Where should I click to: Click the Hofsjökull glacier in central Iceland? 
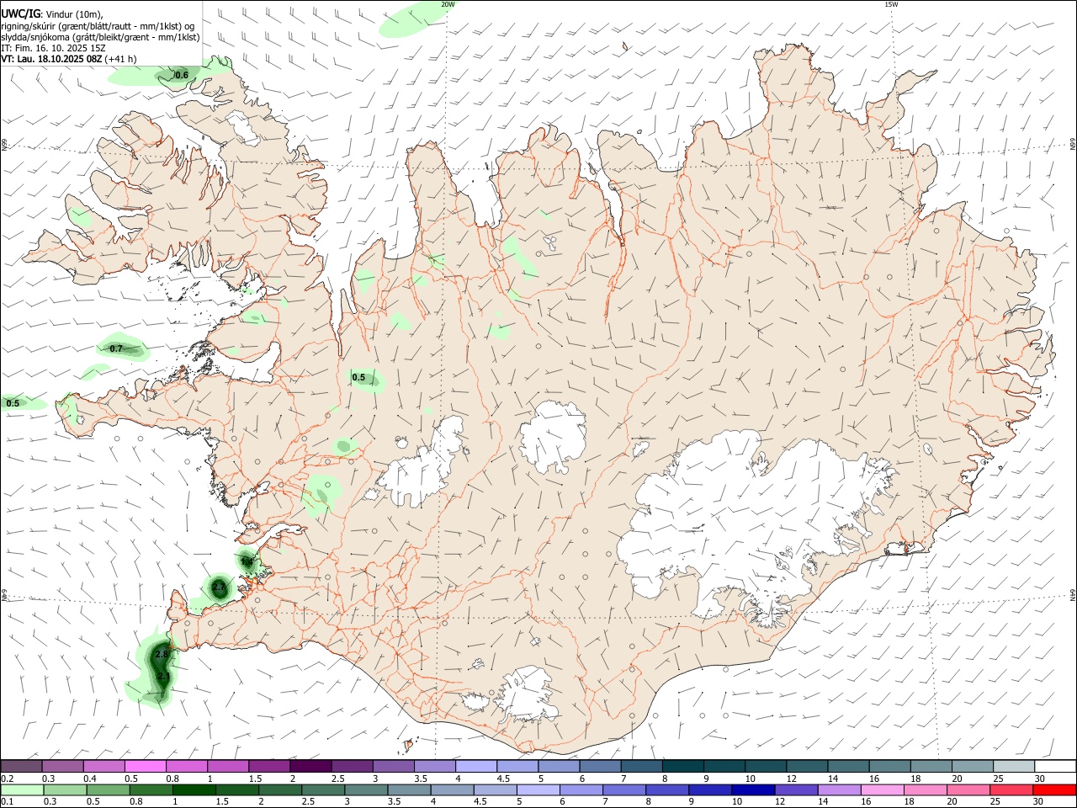[x=554, y=436]
